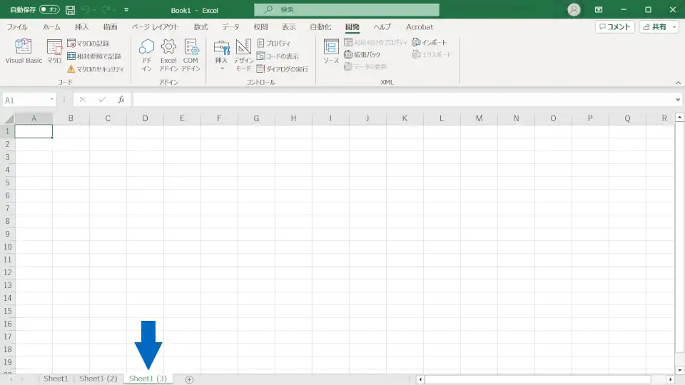Open the Excel アドイン dialog
685x385 pixels.
[x=168, y=54]
